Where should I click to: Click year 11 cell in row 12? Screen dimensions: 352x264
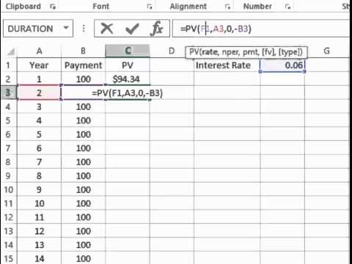point(39,217)
